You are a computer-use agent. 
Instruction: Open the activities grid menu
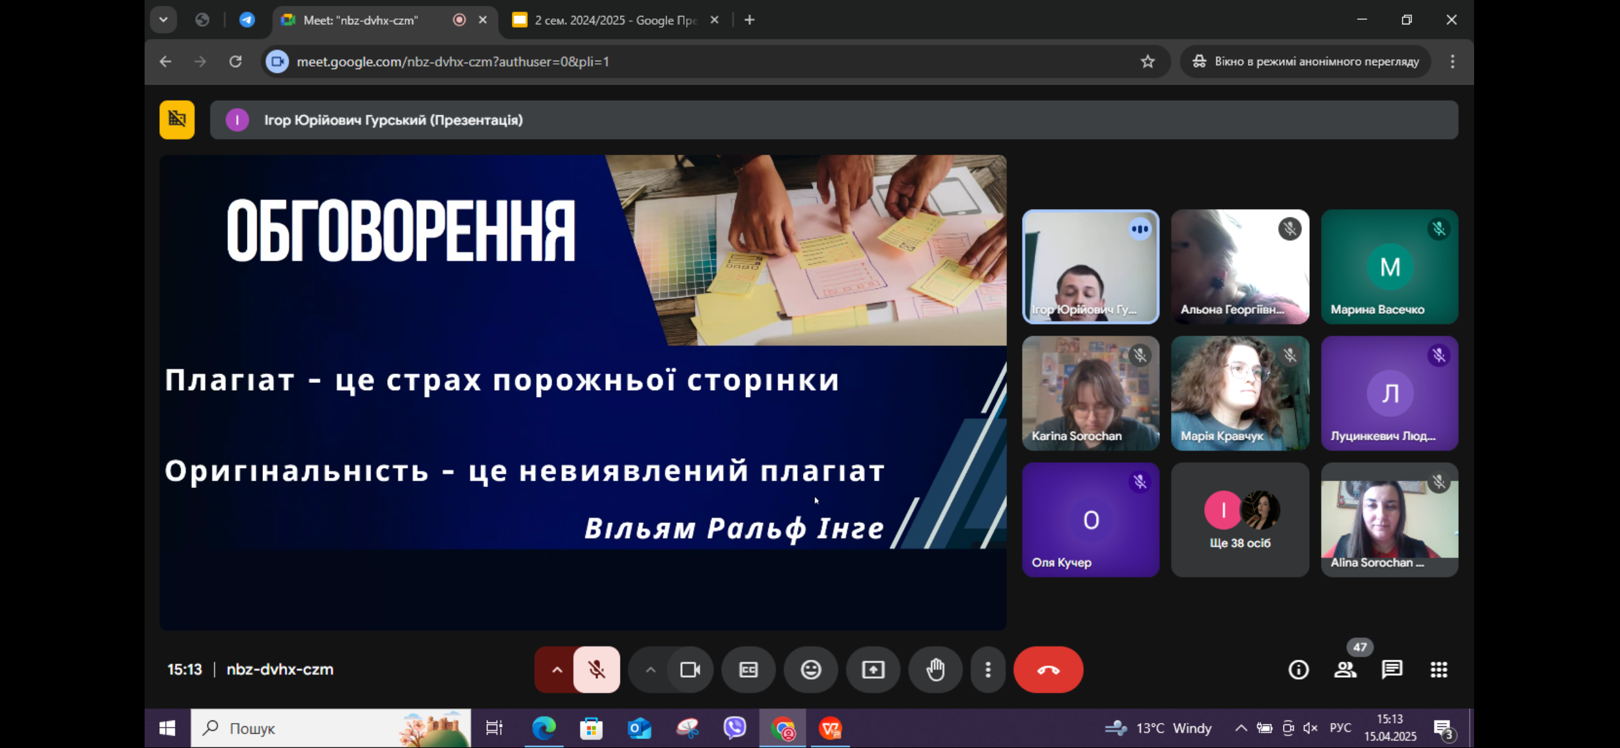coord(1438,669)
